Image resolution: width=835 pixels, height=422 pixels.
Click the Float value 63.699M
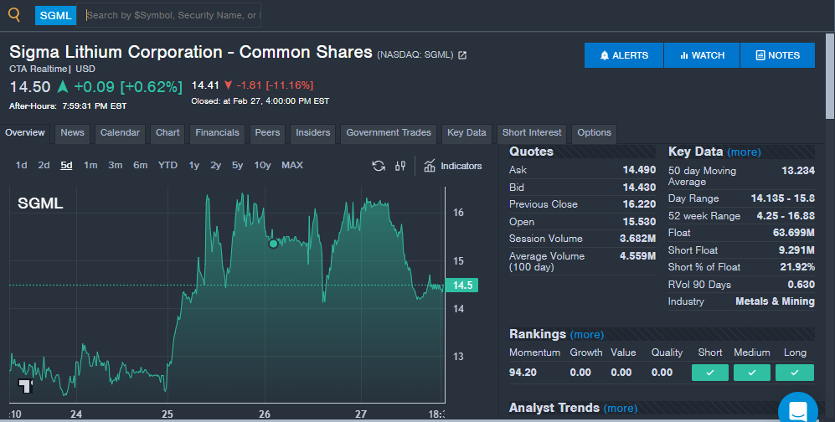pos(793,233)
